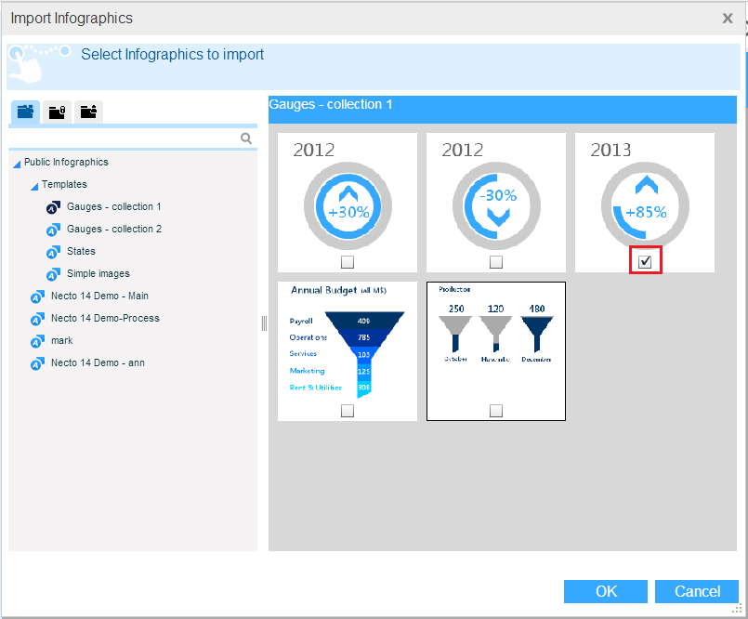Click inside the infographics search field
748x619 pixels.
click(125, 138)
